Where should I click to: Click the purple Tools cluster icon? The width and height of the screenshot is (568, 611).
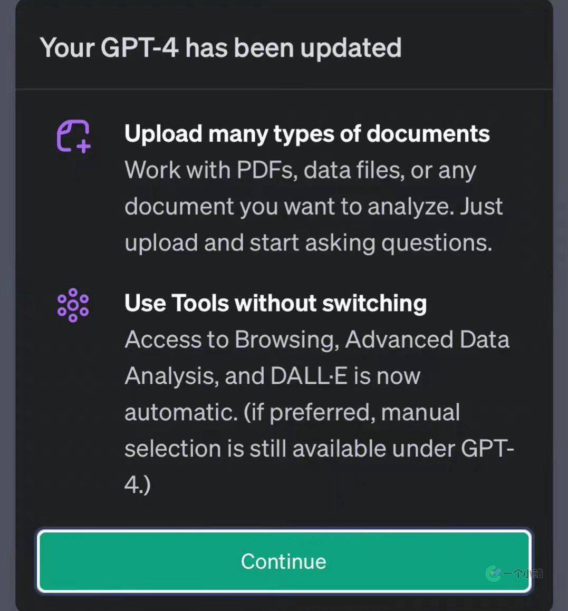pyautogui.click(x=73, y=305)
